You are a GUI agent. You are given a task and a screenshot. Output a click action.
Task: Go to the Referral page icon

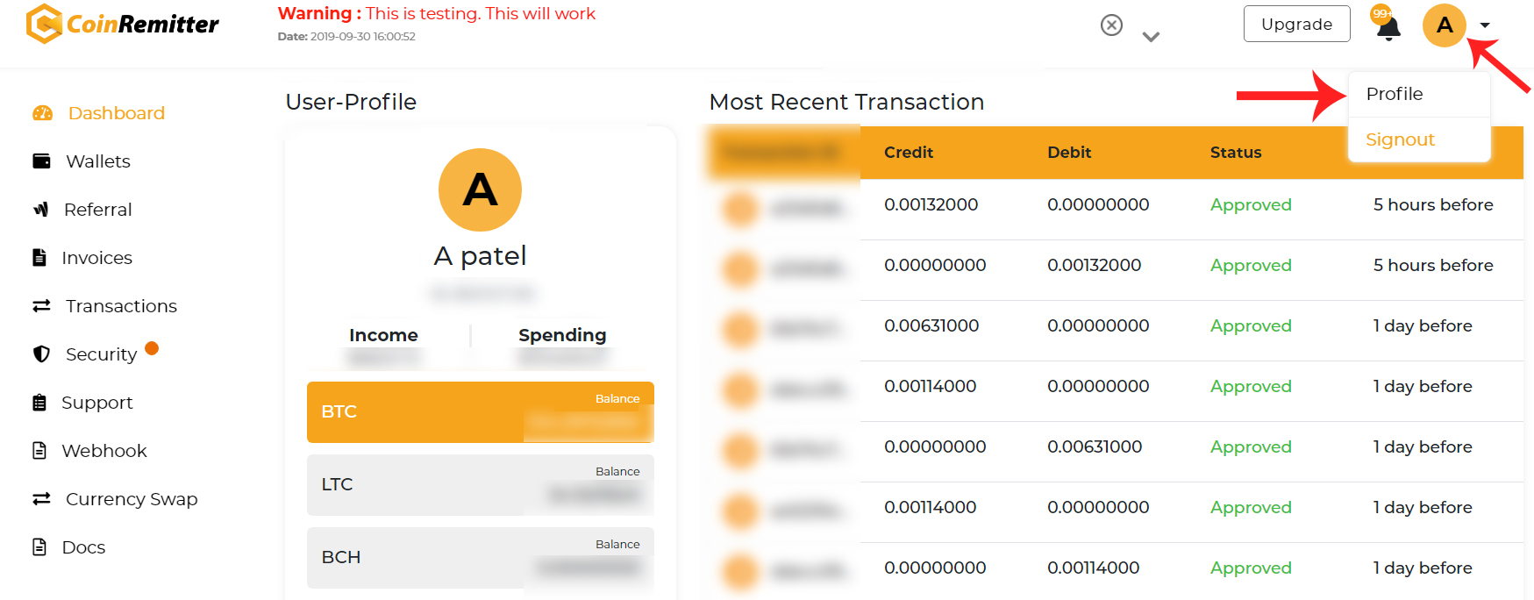tap(40, 210)
